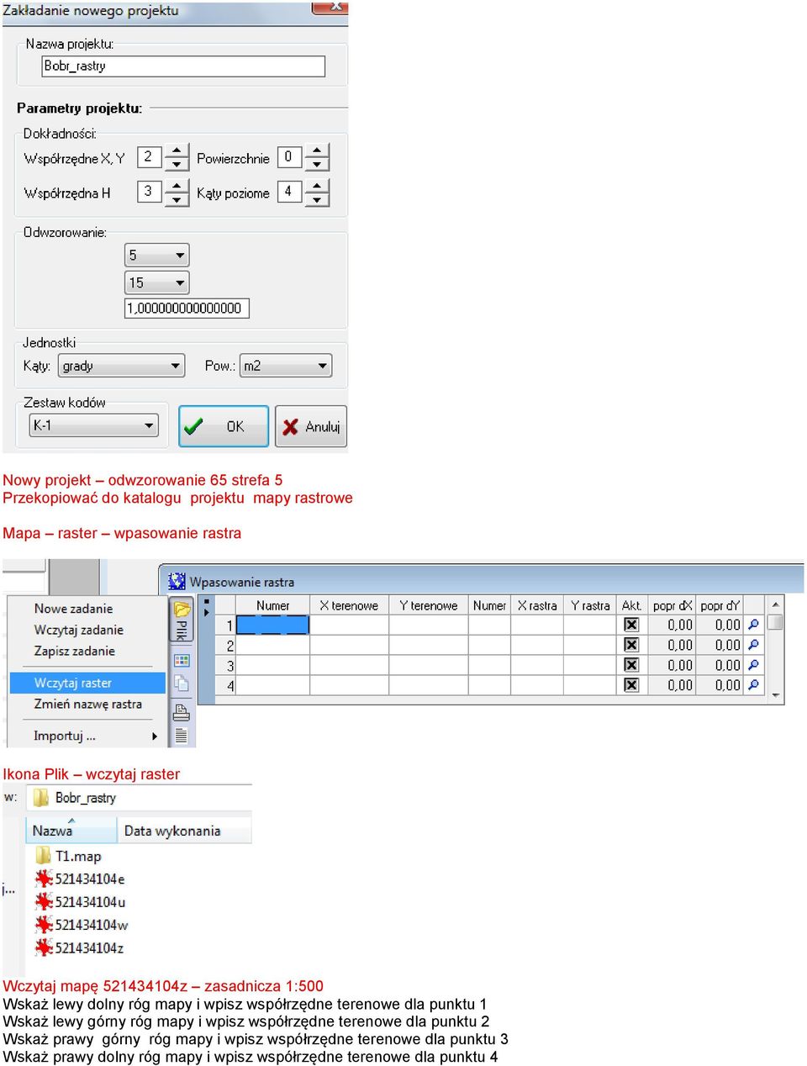The image size is (807, 1066).
Task: Cancel the dialog with Anuluj
Action: [x=311, y=426]
